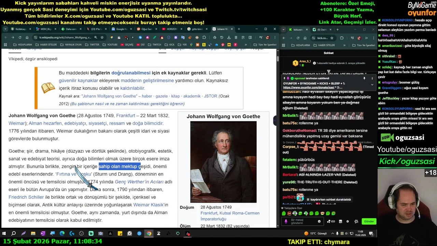Open apps grid icon in left bookmarks bar
Screen dimensions: 437x246
tap(5, 45)
